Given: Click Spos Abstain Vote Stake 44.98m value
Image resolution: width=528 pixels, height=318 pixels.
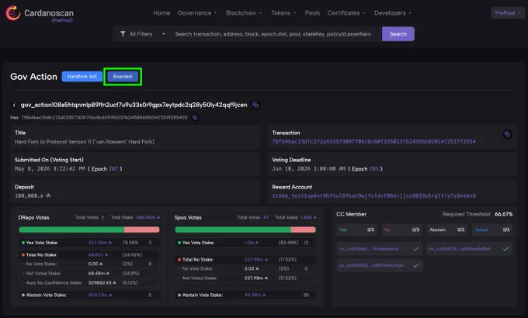Looking at the screenshot, I should point(255,295).
